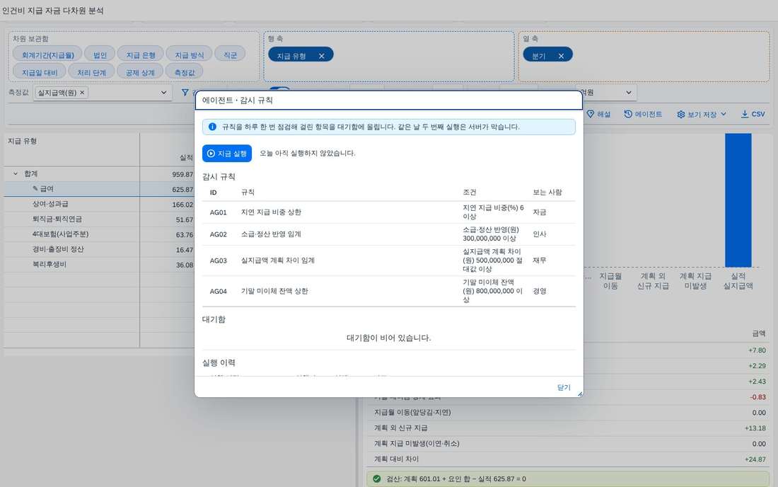Select the 지급일 대비 dimension chip
778x487 pixels.
coord(39,72)
